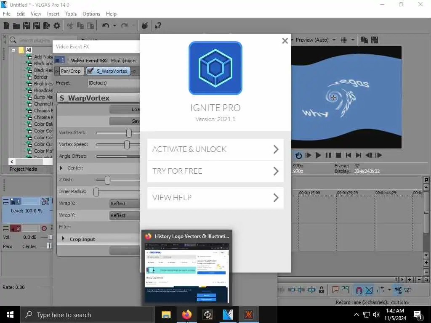Go to end with preview transport
The height and width of the screenshot is (323, 431).
pos(359,156)
